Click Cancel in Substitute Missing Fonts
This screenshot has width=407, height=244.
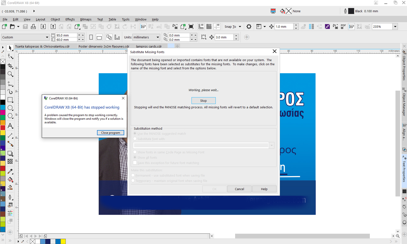click(240, 189)
